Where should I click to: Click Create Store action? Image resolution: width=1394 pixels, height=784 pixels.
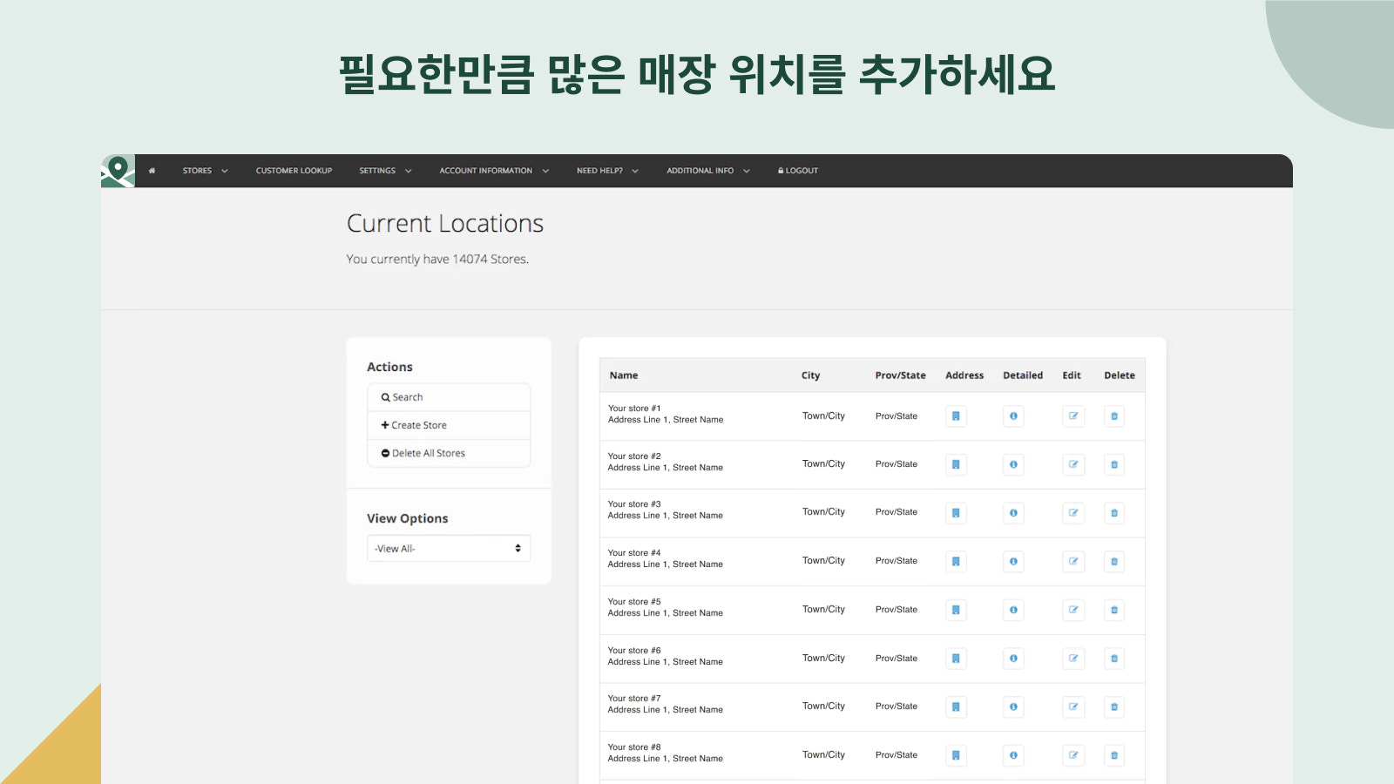pyautogui.click(x=449, y=425)
